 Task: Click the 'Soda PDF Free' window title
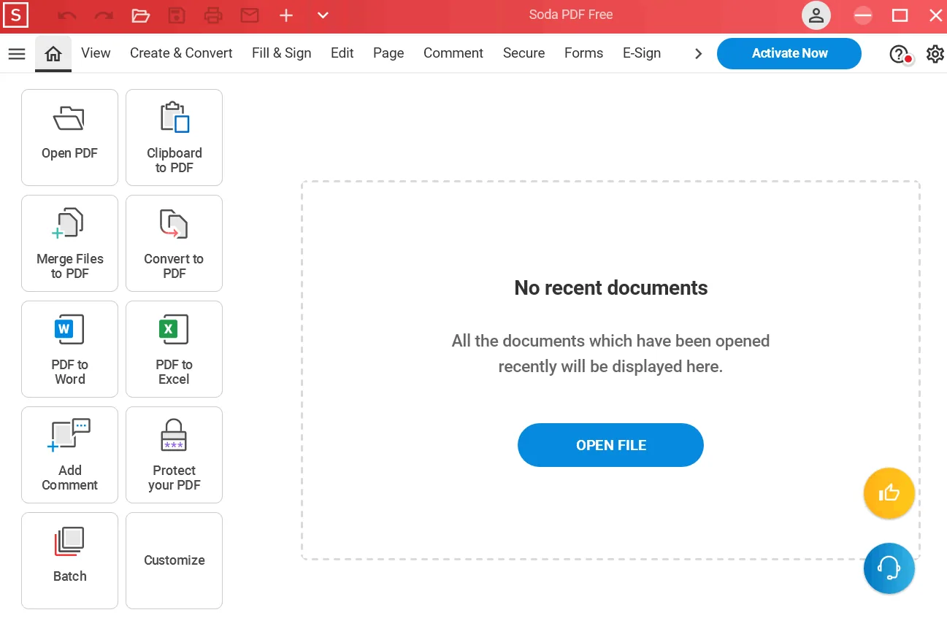571,15
